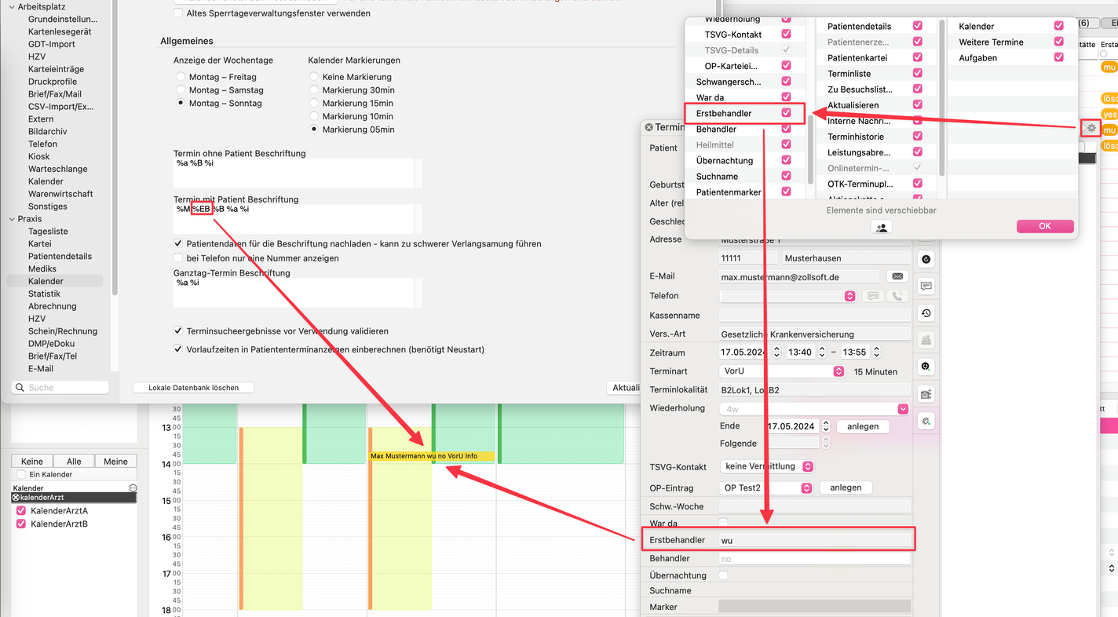Click the stethoscope-plus icon in the sidebar
The width and height of the screenshot is (1118, 617).
tap(926, 367)
